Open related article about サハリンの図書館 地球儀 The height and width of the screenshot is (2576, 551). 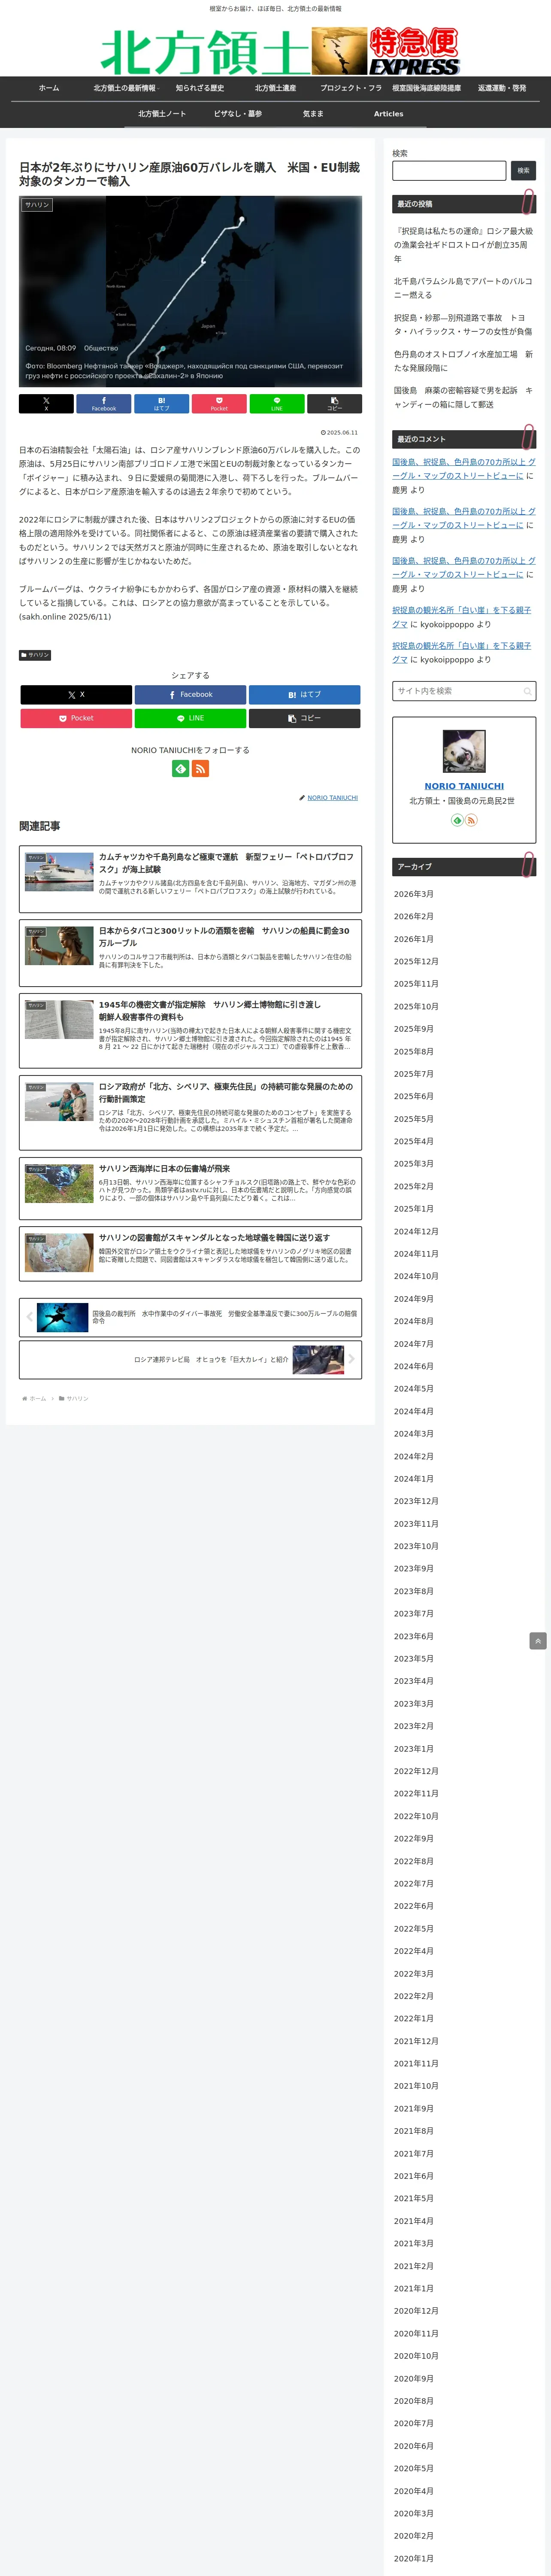190,1255
